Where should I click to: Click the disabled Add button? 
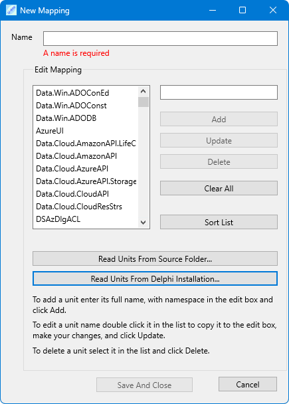[x=219, y=119]
